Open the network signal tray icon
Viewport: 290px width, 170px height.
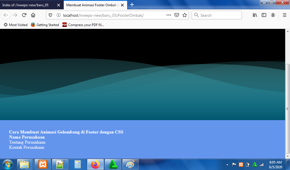261,164
